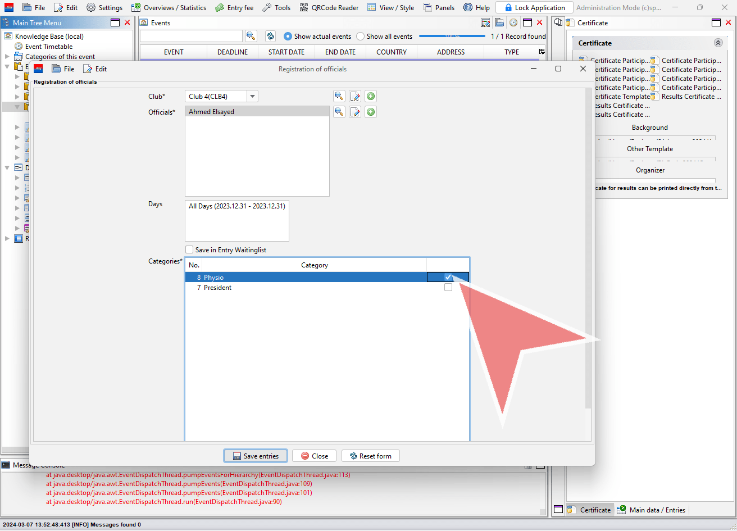Switch to the bottom Certificate tab
Screen dimensions: 737x531
[x=589, y=510]
